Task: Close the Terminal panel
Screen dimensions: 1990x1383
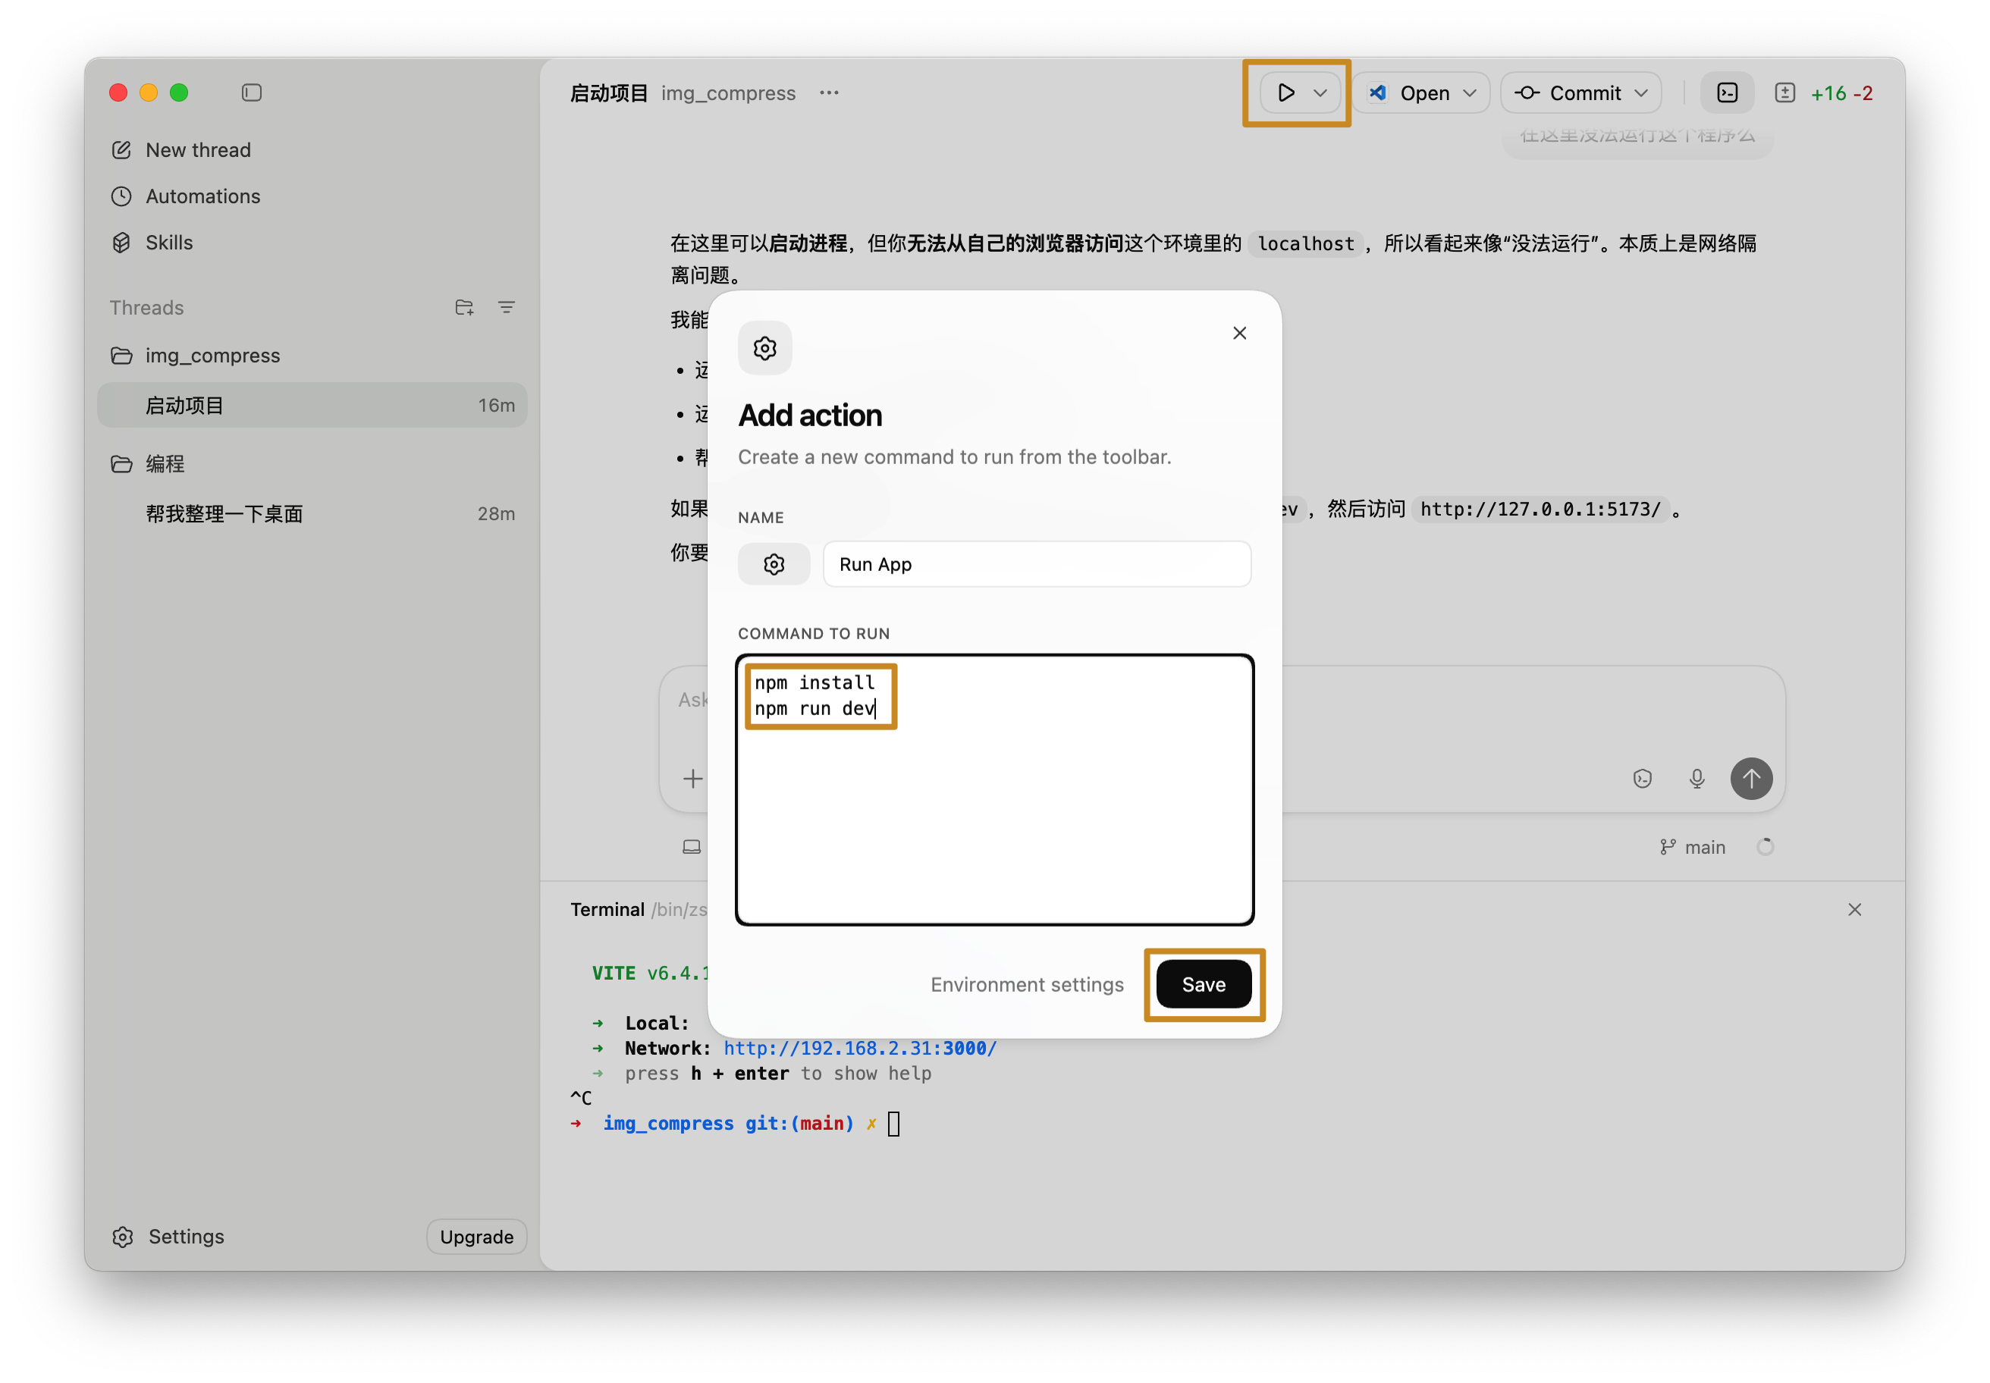Action: click(1854, 909)
